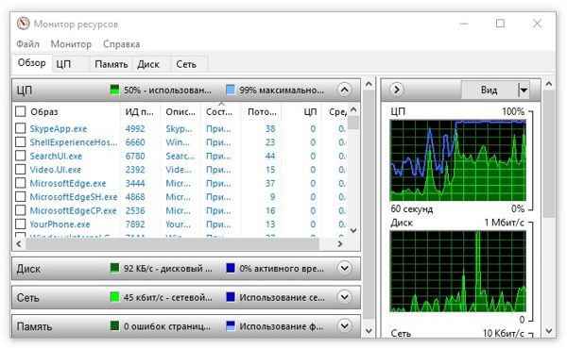Viewport: 567px width, 348px height.
Task: Expand the Диск section chevron
Action: pos(344,268)
